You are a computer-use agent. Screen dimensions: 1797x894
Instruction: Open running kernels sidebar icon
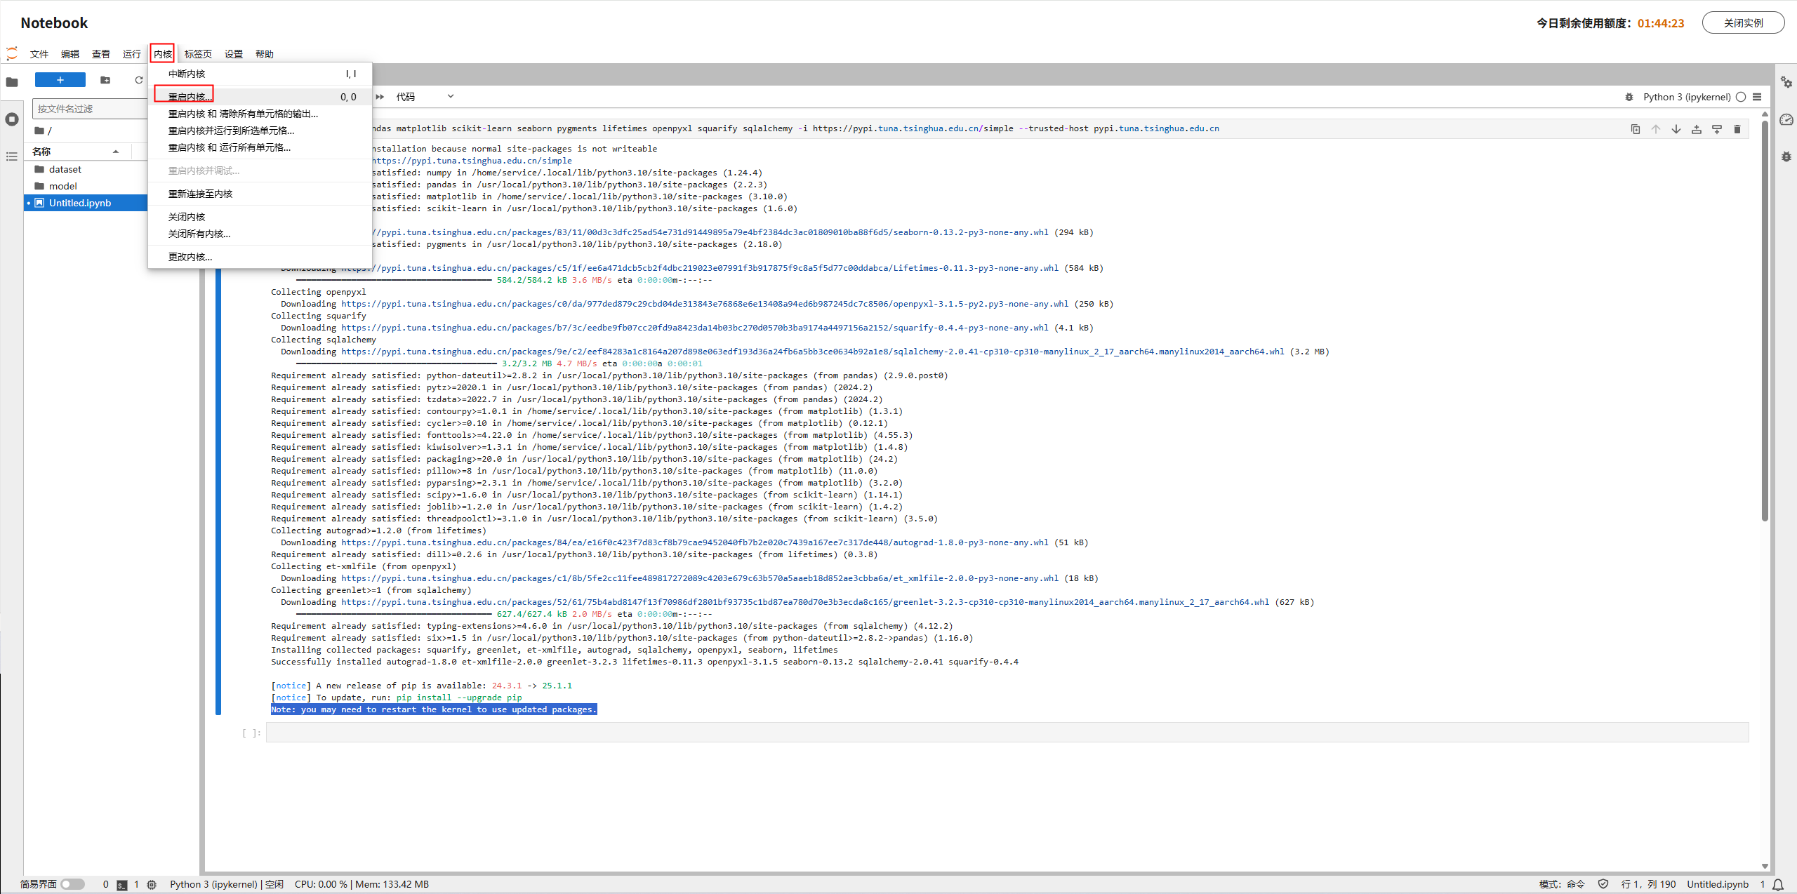coord(12,119)
